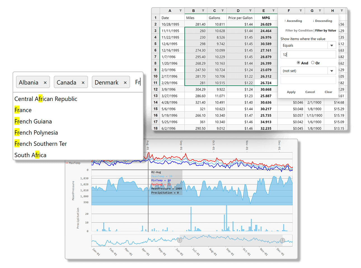This screenshot has height=268, width=361.
Task: Expand the Equals condition dropdown
Action: 332,45
